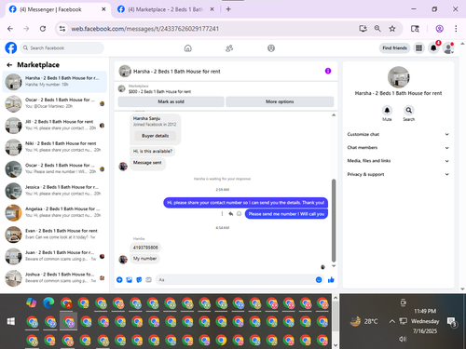466x349 pixels.
Task: Search in conversation magnifier icon
Action: pyautogui.click(x=409, y=110)
